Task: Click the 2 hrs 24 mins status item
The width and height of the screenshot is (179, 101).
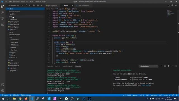Action: pyautogui.click(x=26, y=95)
